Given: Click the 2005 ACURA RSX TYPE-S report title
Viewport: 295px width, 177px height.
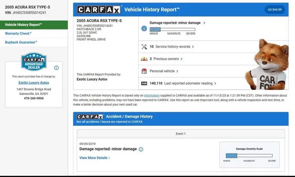Looking at the screenshot, I should point(99,21).
